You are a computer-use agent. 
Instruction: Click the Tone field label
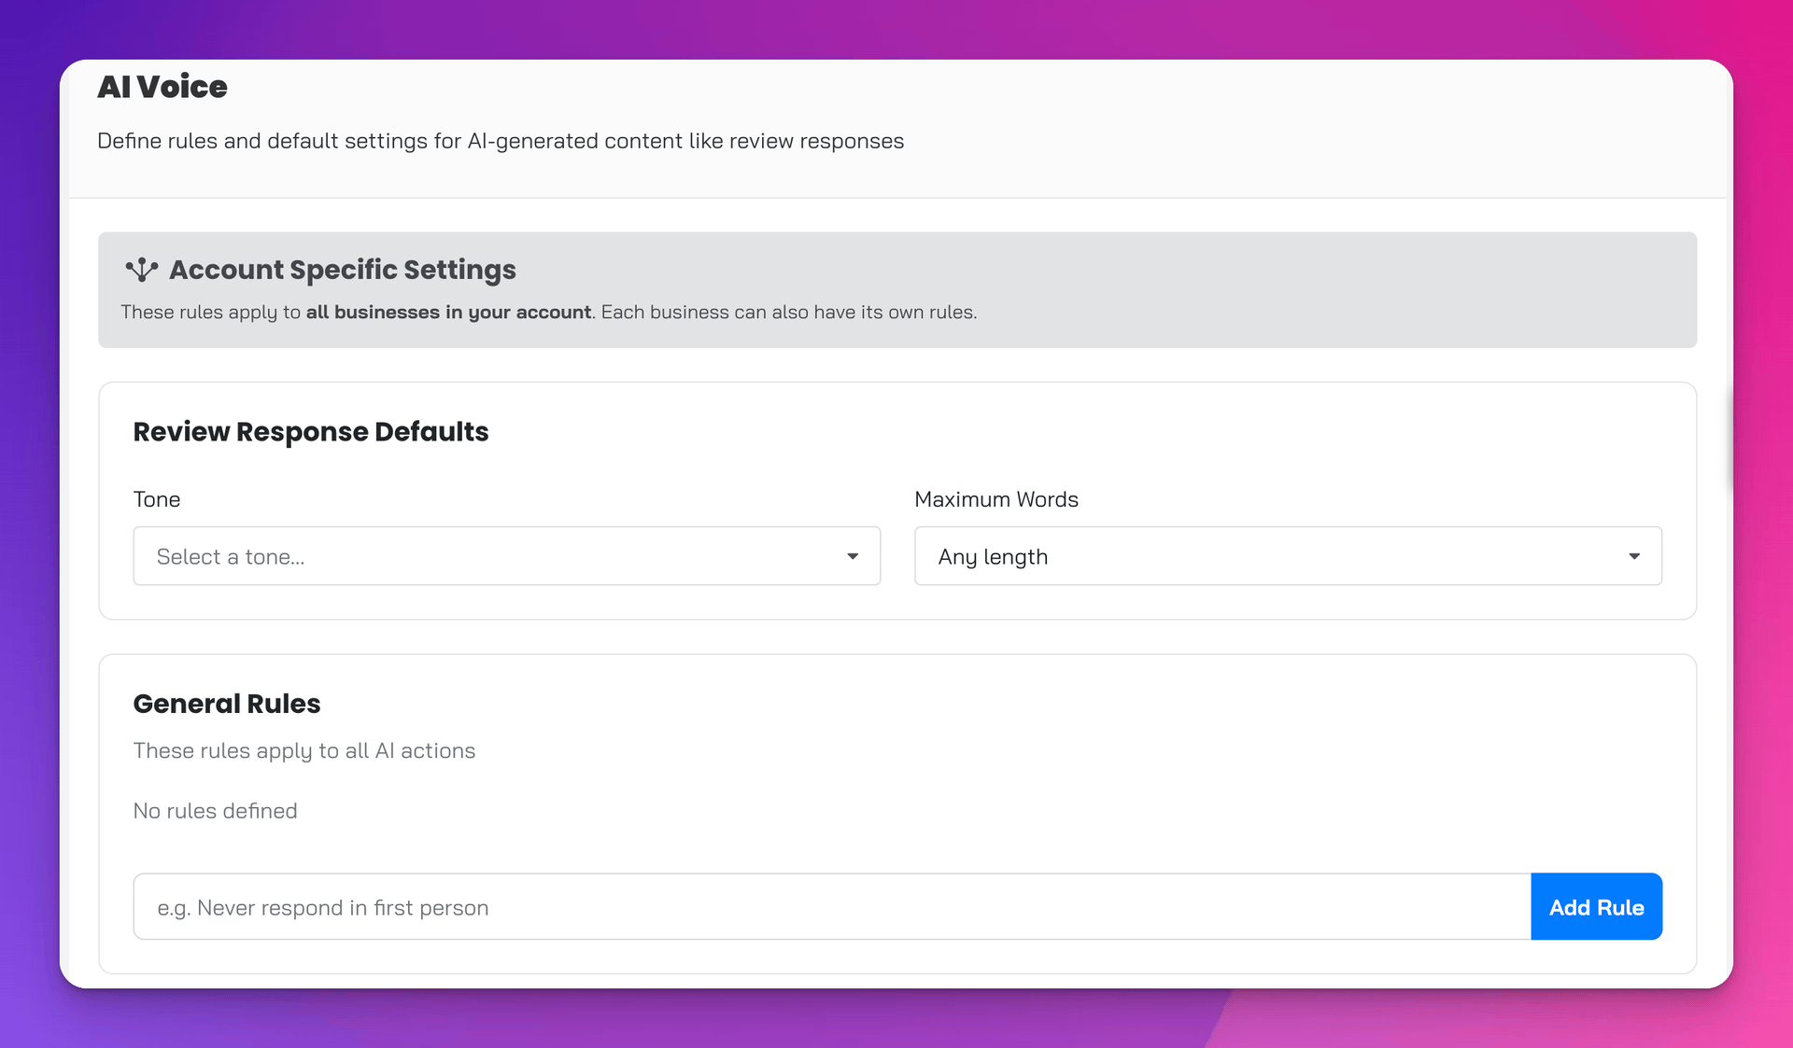pos(156,499)
